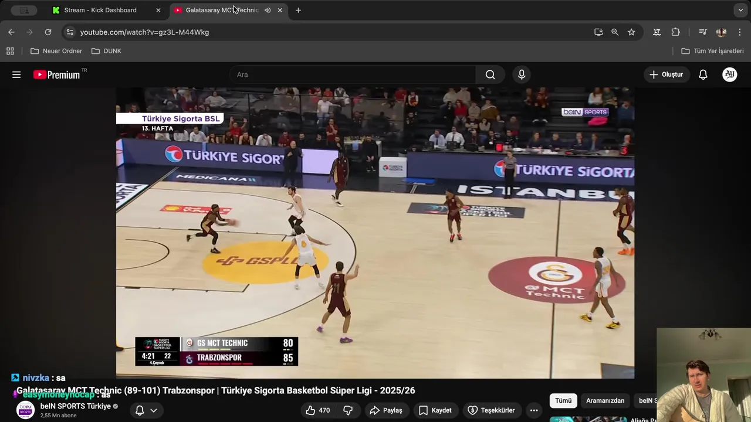Image resolution: width=751 pixels, height=422 pixels.
Task: Dislike the video with thumbs down
Action: (x=348, y=410)
